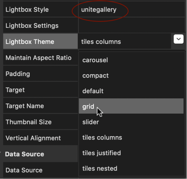Select the carousel theme option
This screenshot has height=179, width=187.
(131, 60)
